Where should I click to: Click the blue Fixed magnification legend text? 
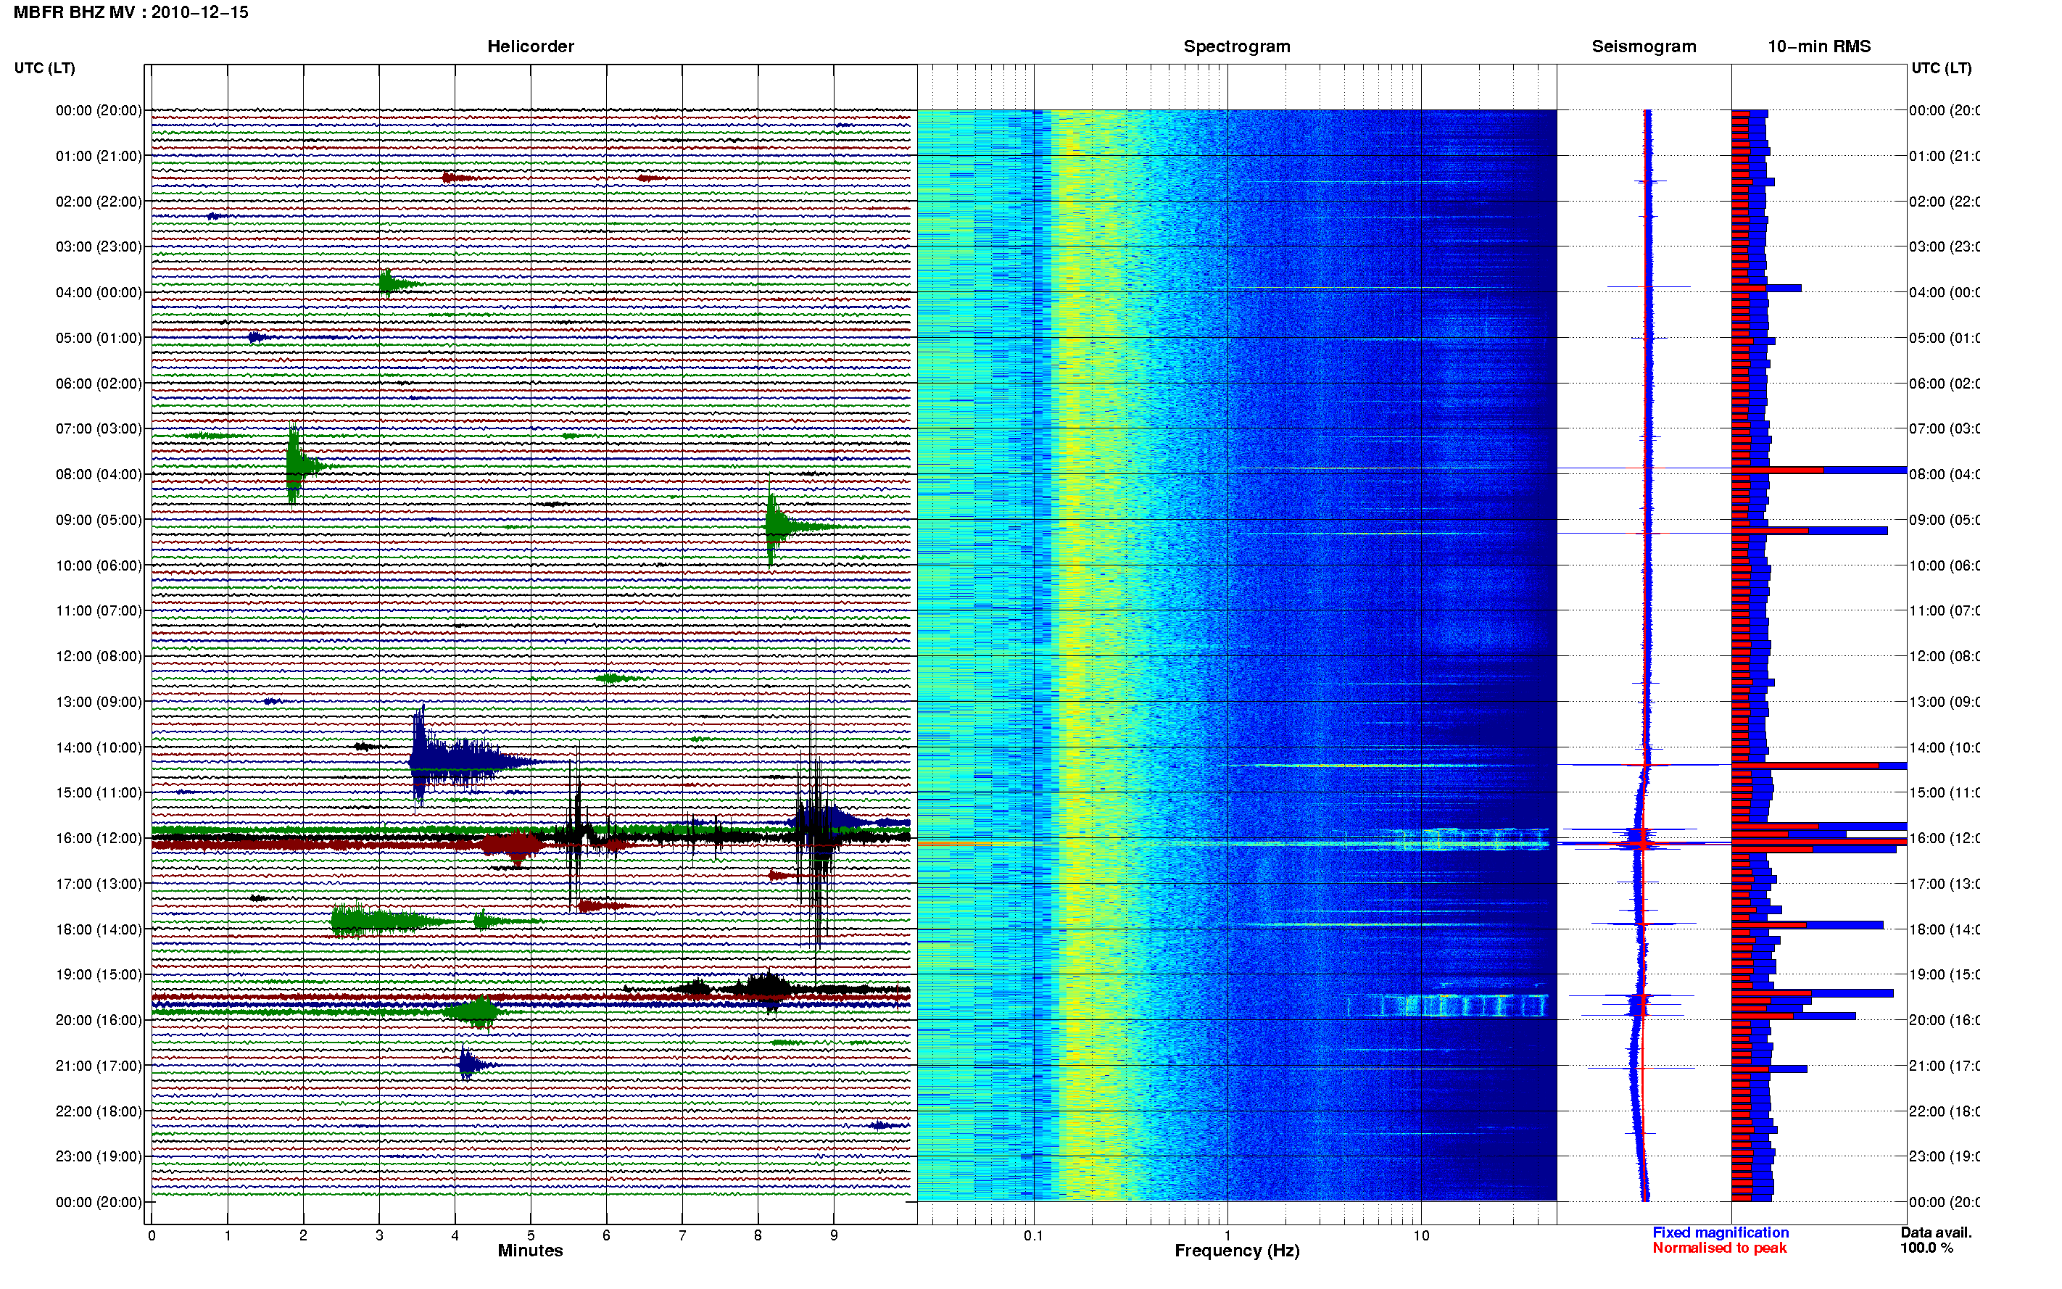[x=1721, y=1232]
